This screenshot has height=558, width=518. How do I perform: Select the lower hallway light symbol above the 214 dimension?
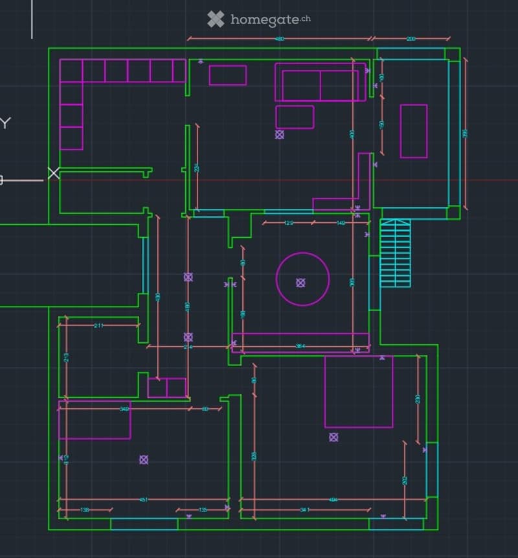click(188, 337)
